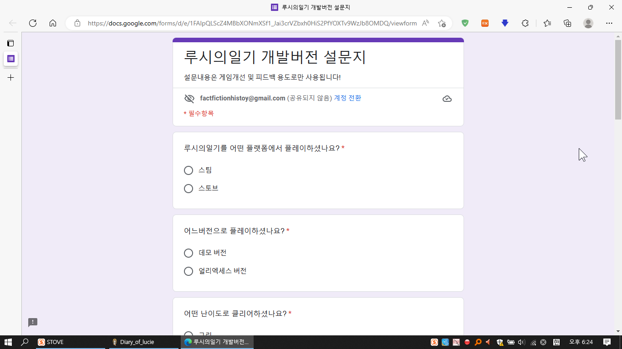Click the user profile avatar icon
This screenshot has height=349, width=622.
point(588,23)
